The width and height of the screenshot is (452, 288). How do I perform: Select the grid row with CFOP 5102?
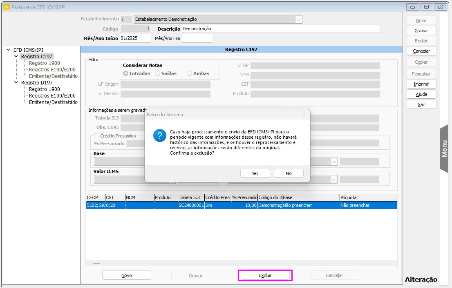click(241, 205)
